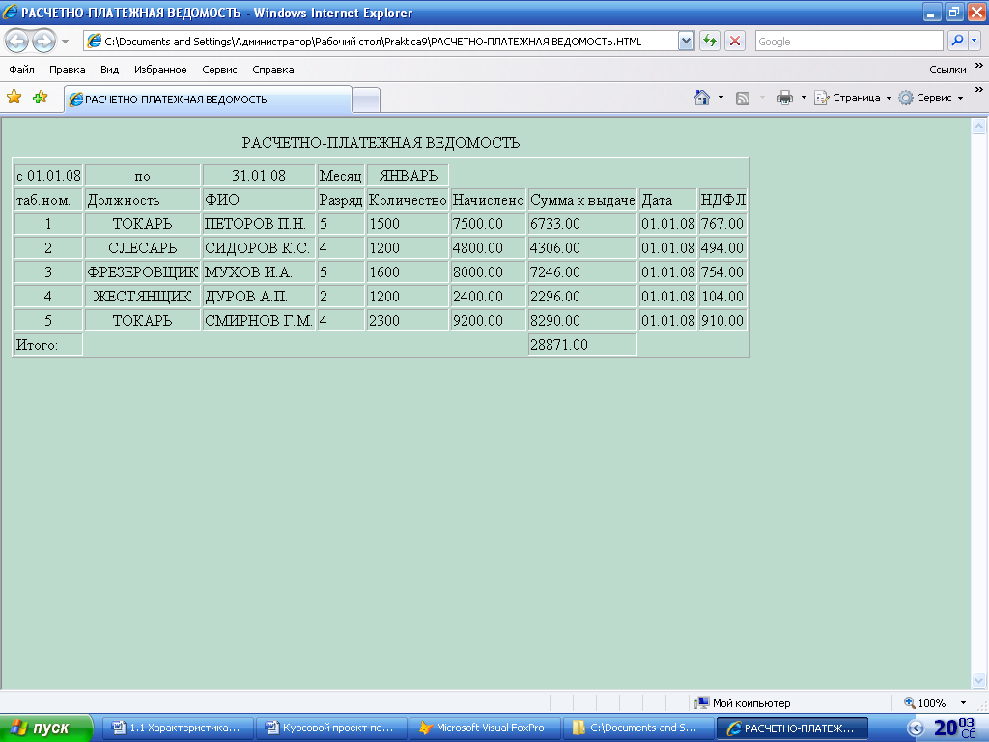Click the ДУРОВ А.П. cell
Image resolution: width=989 pixels, height=742 pixels.
[x=259, y=296]
